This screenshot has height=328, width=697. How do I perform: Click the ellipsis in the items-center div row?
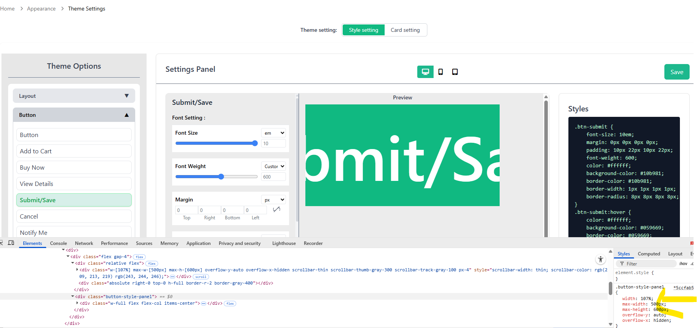(203, 304)
